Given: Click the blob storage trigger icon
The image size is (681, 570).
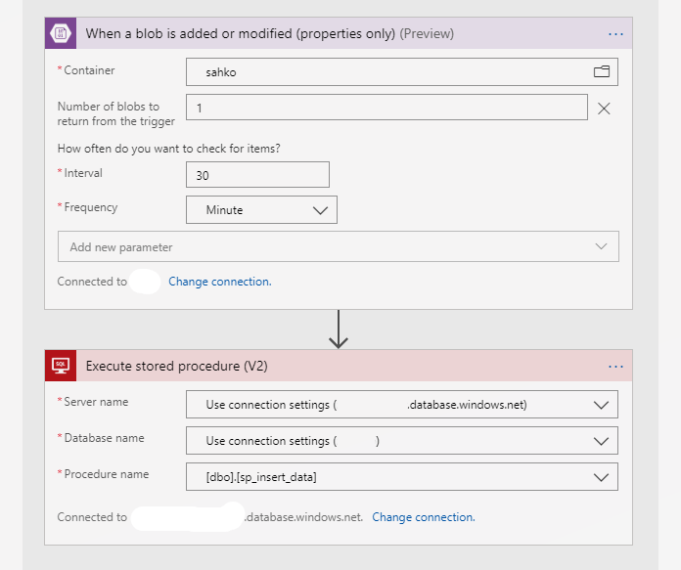Looking at the screenshot, I should tap(60, 33).
